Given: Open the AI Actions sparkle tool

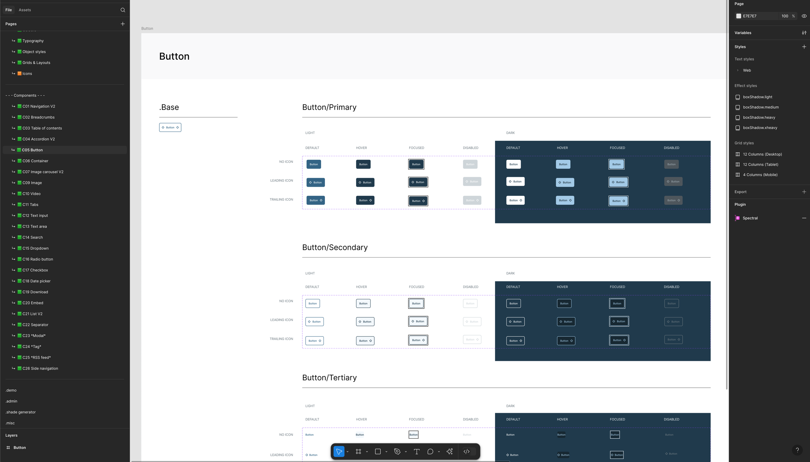Looking at the screenshot, I should (x=450, y=451).
